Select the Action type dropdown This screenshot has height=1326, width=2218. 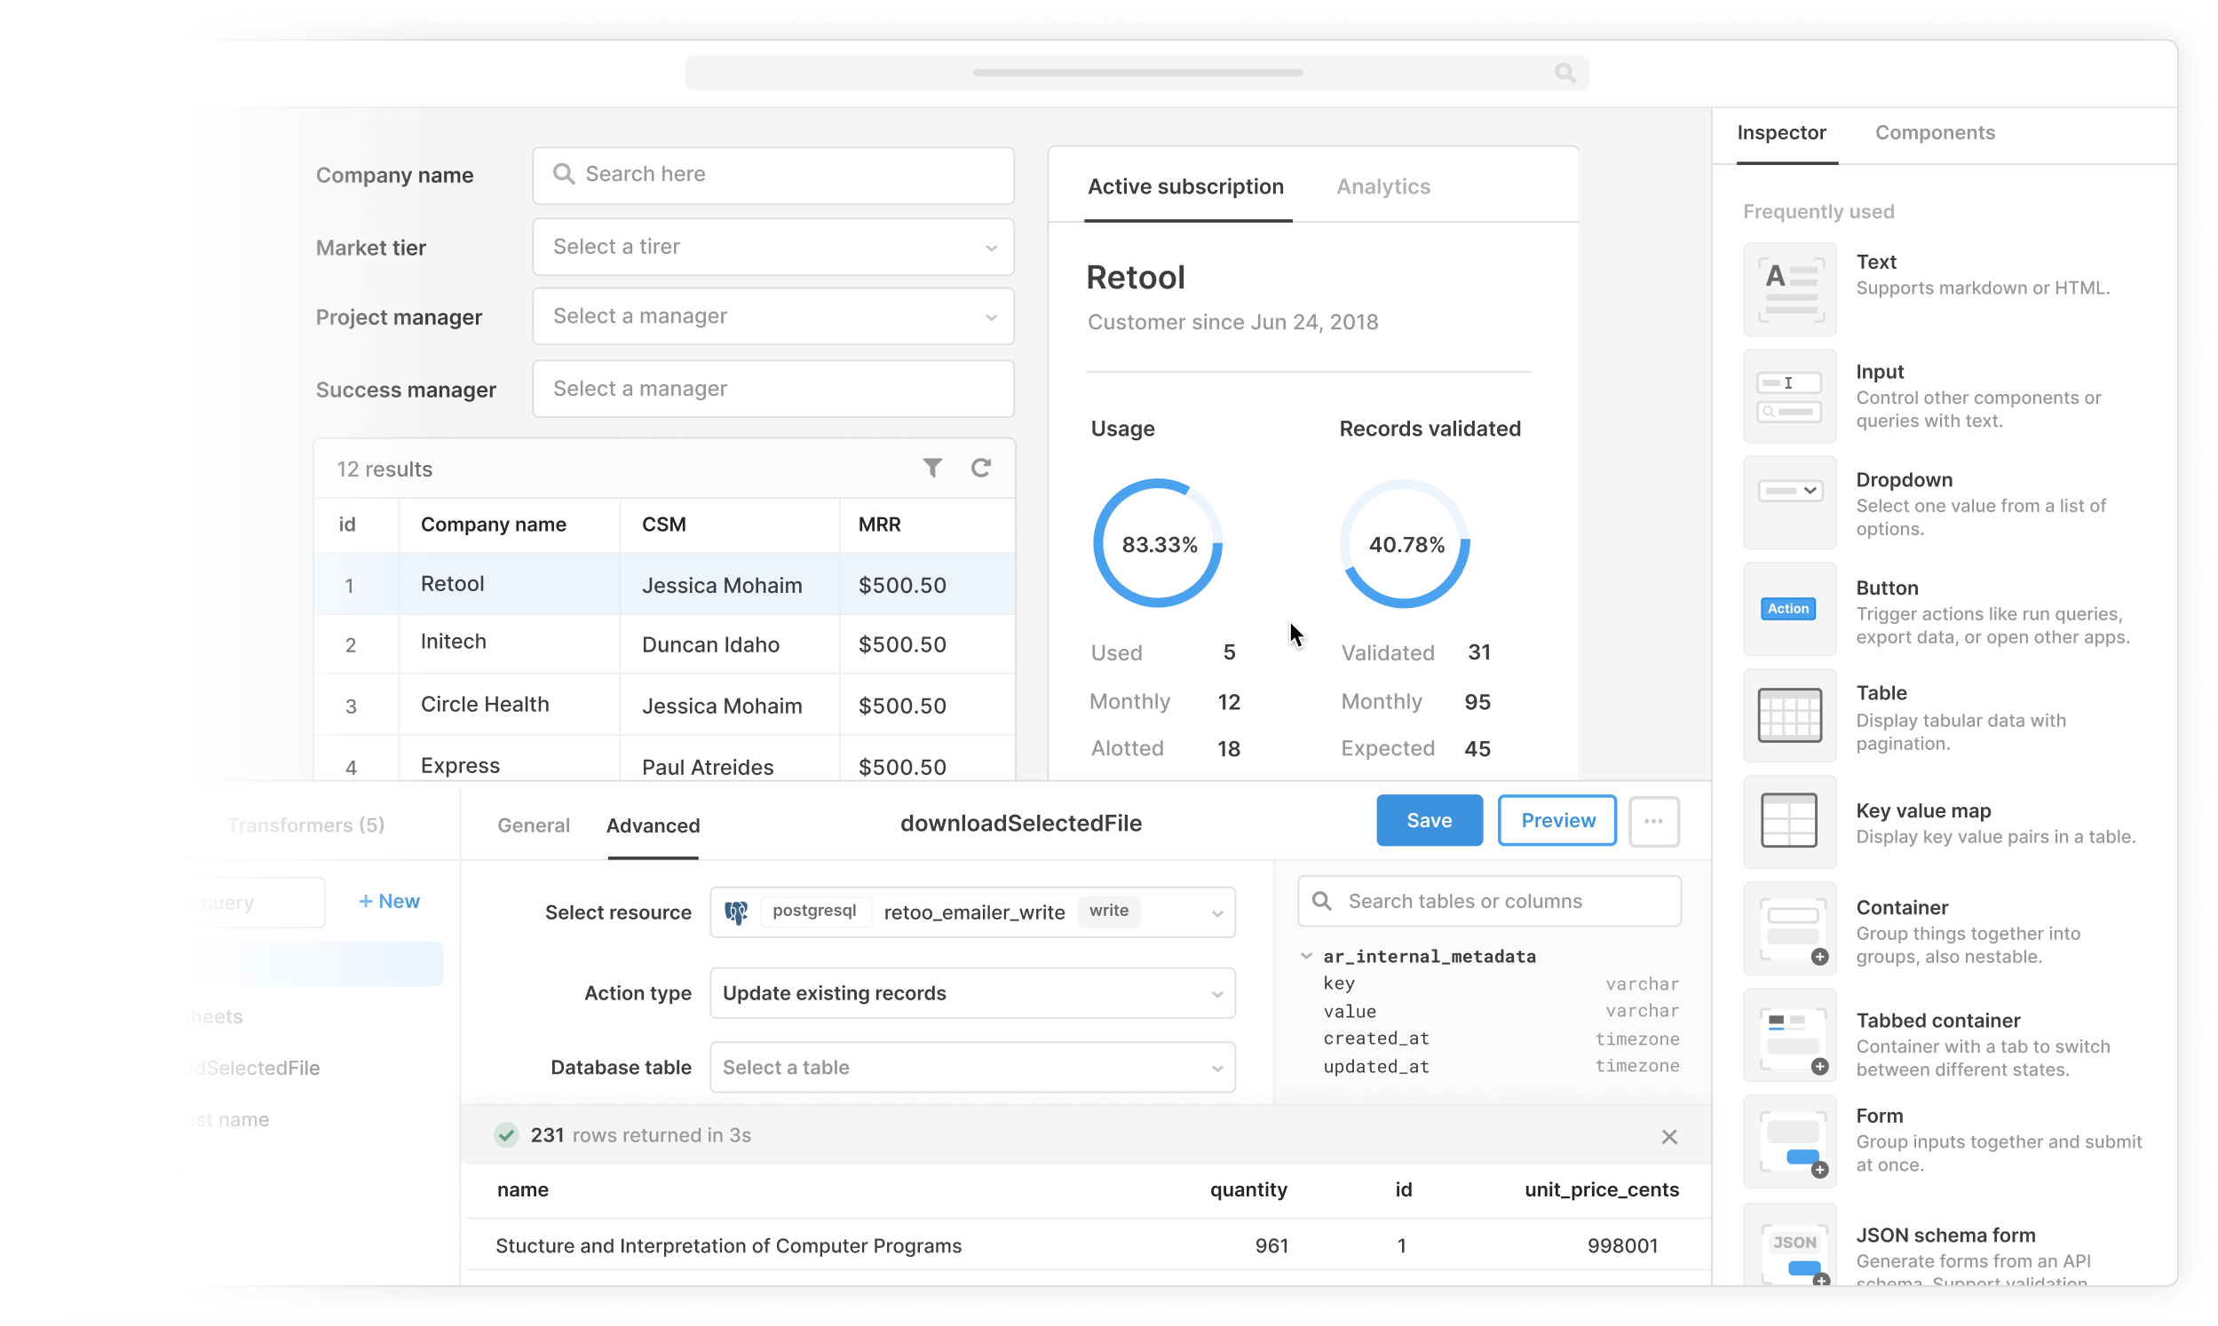pyautogui.click(x=972, y=993)
